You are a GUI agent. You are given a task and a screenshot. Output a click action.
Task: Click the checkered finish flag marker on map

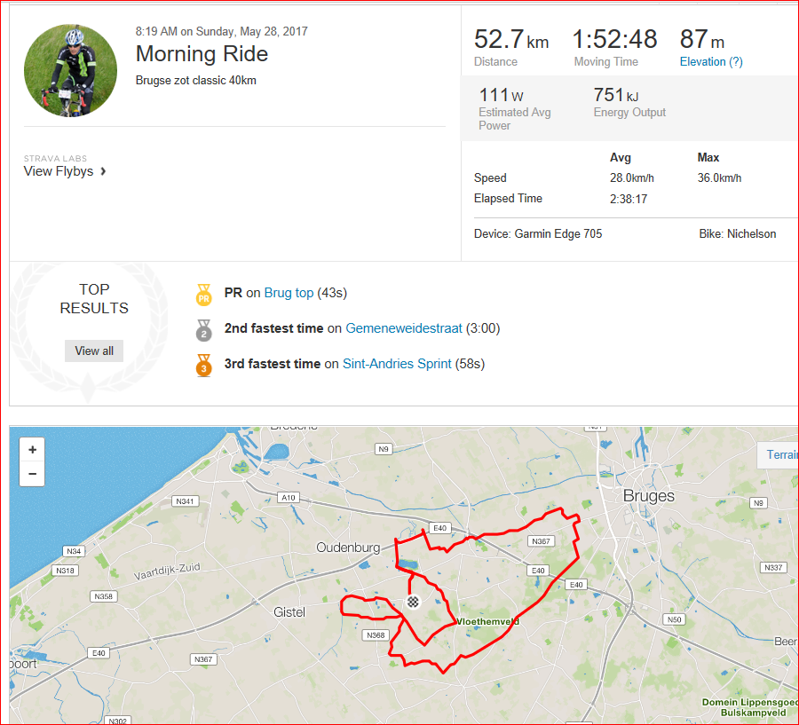click(413, 602)
